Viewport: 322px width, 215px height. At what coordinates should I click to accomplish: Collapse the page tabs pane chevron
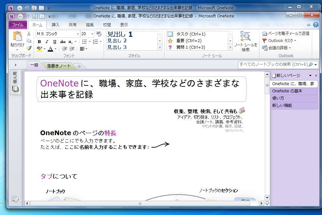click(x=316, y=76)
